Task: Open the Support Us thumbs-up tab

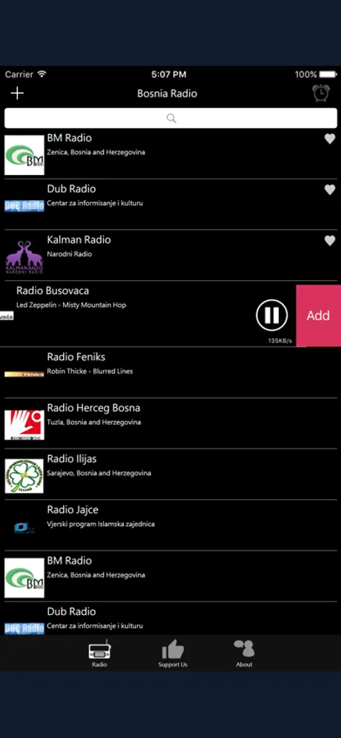Action: [173, 654]
